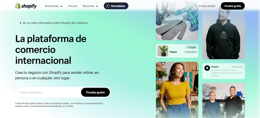
Task: Click the Shopify bag logo icon
Action: (x=18, y=6)
